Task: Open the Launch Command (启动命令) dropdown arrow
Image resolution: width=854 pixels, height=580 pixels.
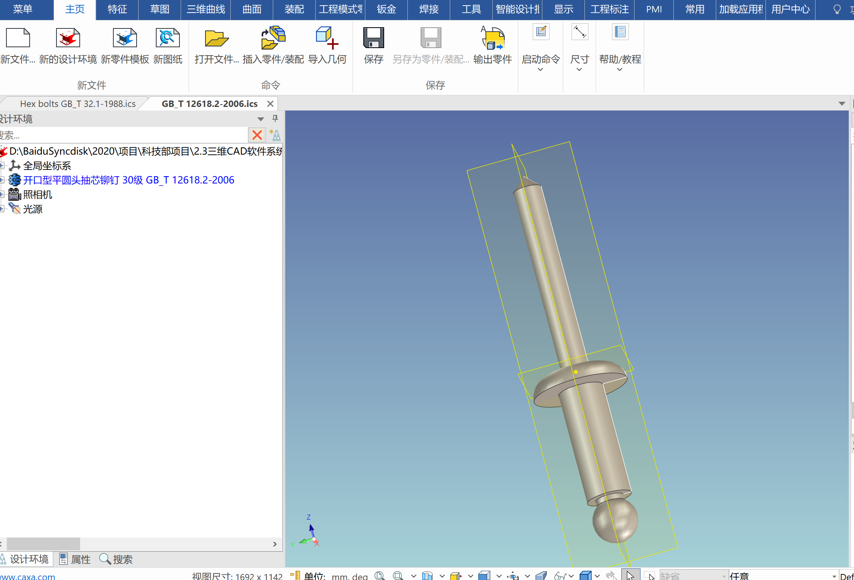Action: click(x=540, y=70)
